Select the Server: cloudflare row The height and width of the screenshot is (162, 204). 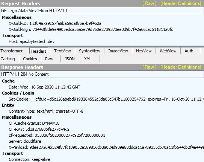[x=25, y=141]
